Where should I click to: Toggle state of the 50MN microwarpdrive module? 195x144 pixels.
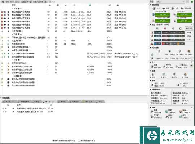(2, 37)
